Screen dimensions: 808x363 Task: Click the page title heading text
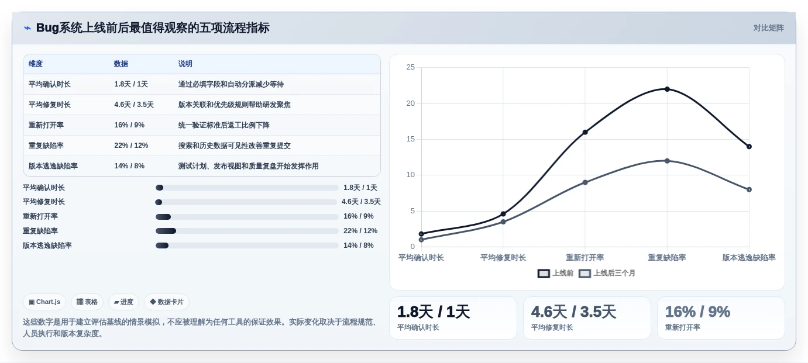[x=153, y=28]
